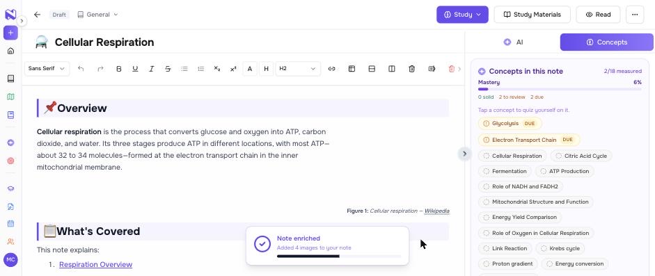
Task: Toggle bulleted list
Action: click(x=184, y=69)
